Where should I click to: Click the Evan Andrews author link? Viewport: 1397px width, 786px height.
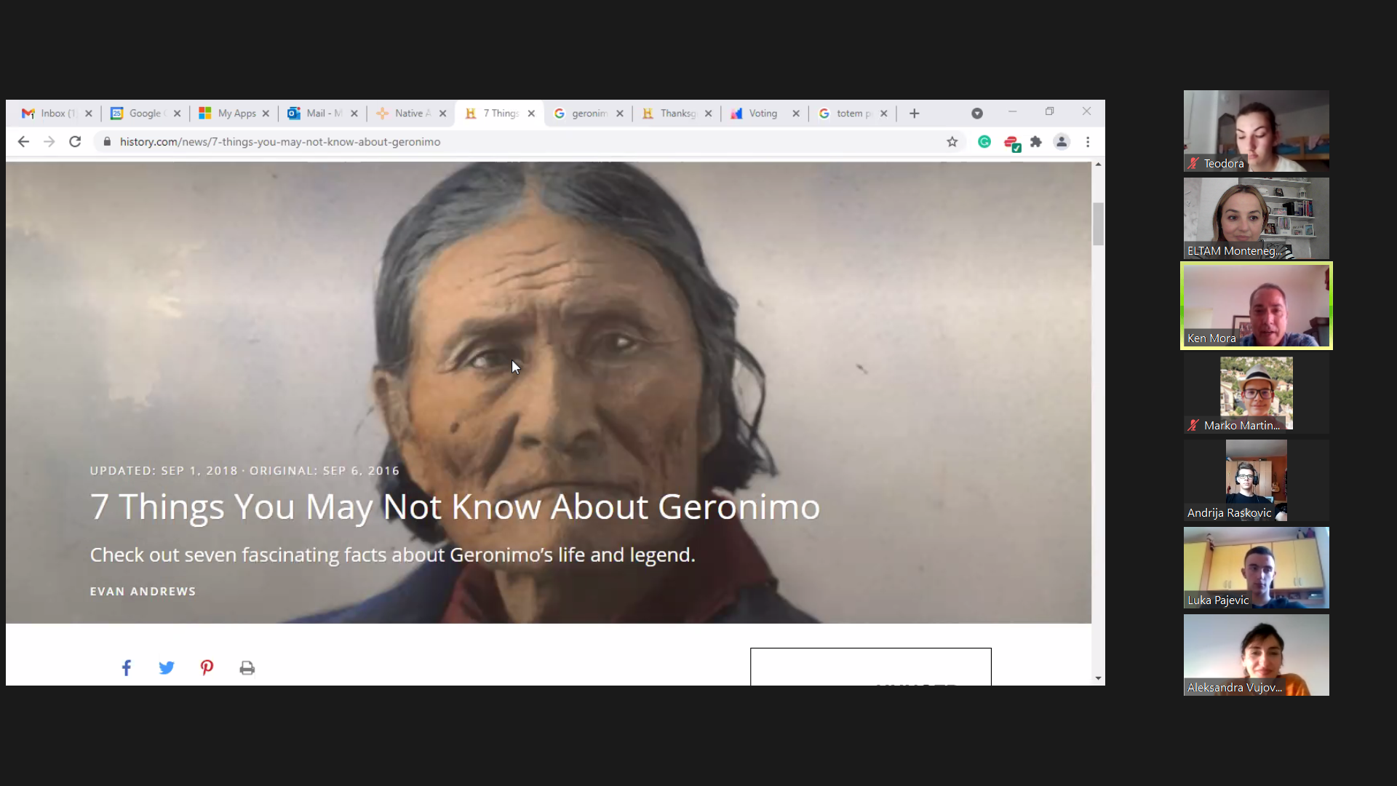pyautogui.click(x=143, y=592)
